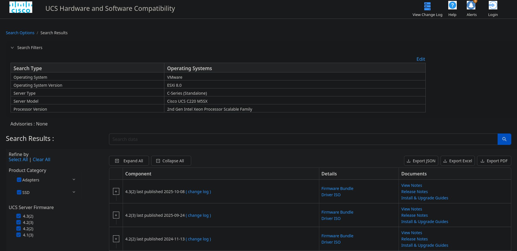This screenshot has width=517, height=251.
Task: Expand the 4.3(2) row plus icon
Action: 116,191
